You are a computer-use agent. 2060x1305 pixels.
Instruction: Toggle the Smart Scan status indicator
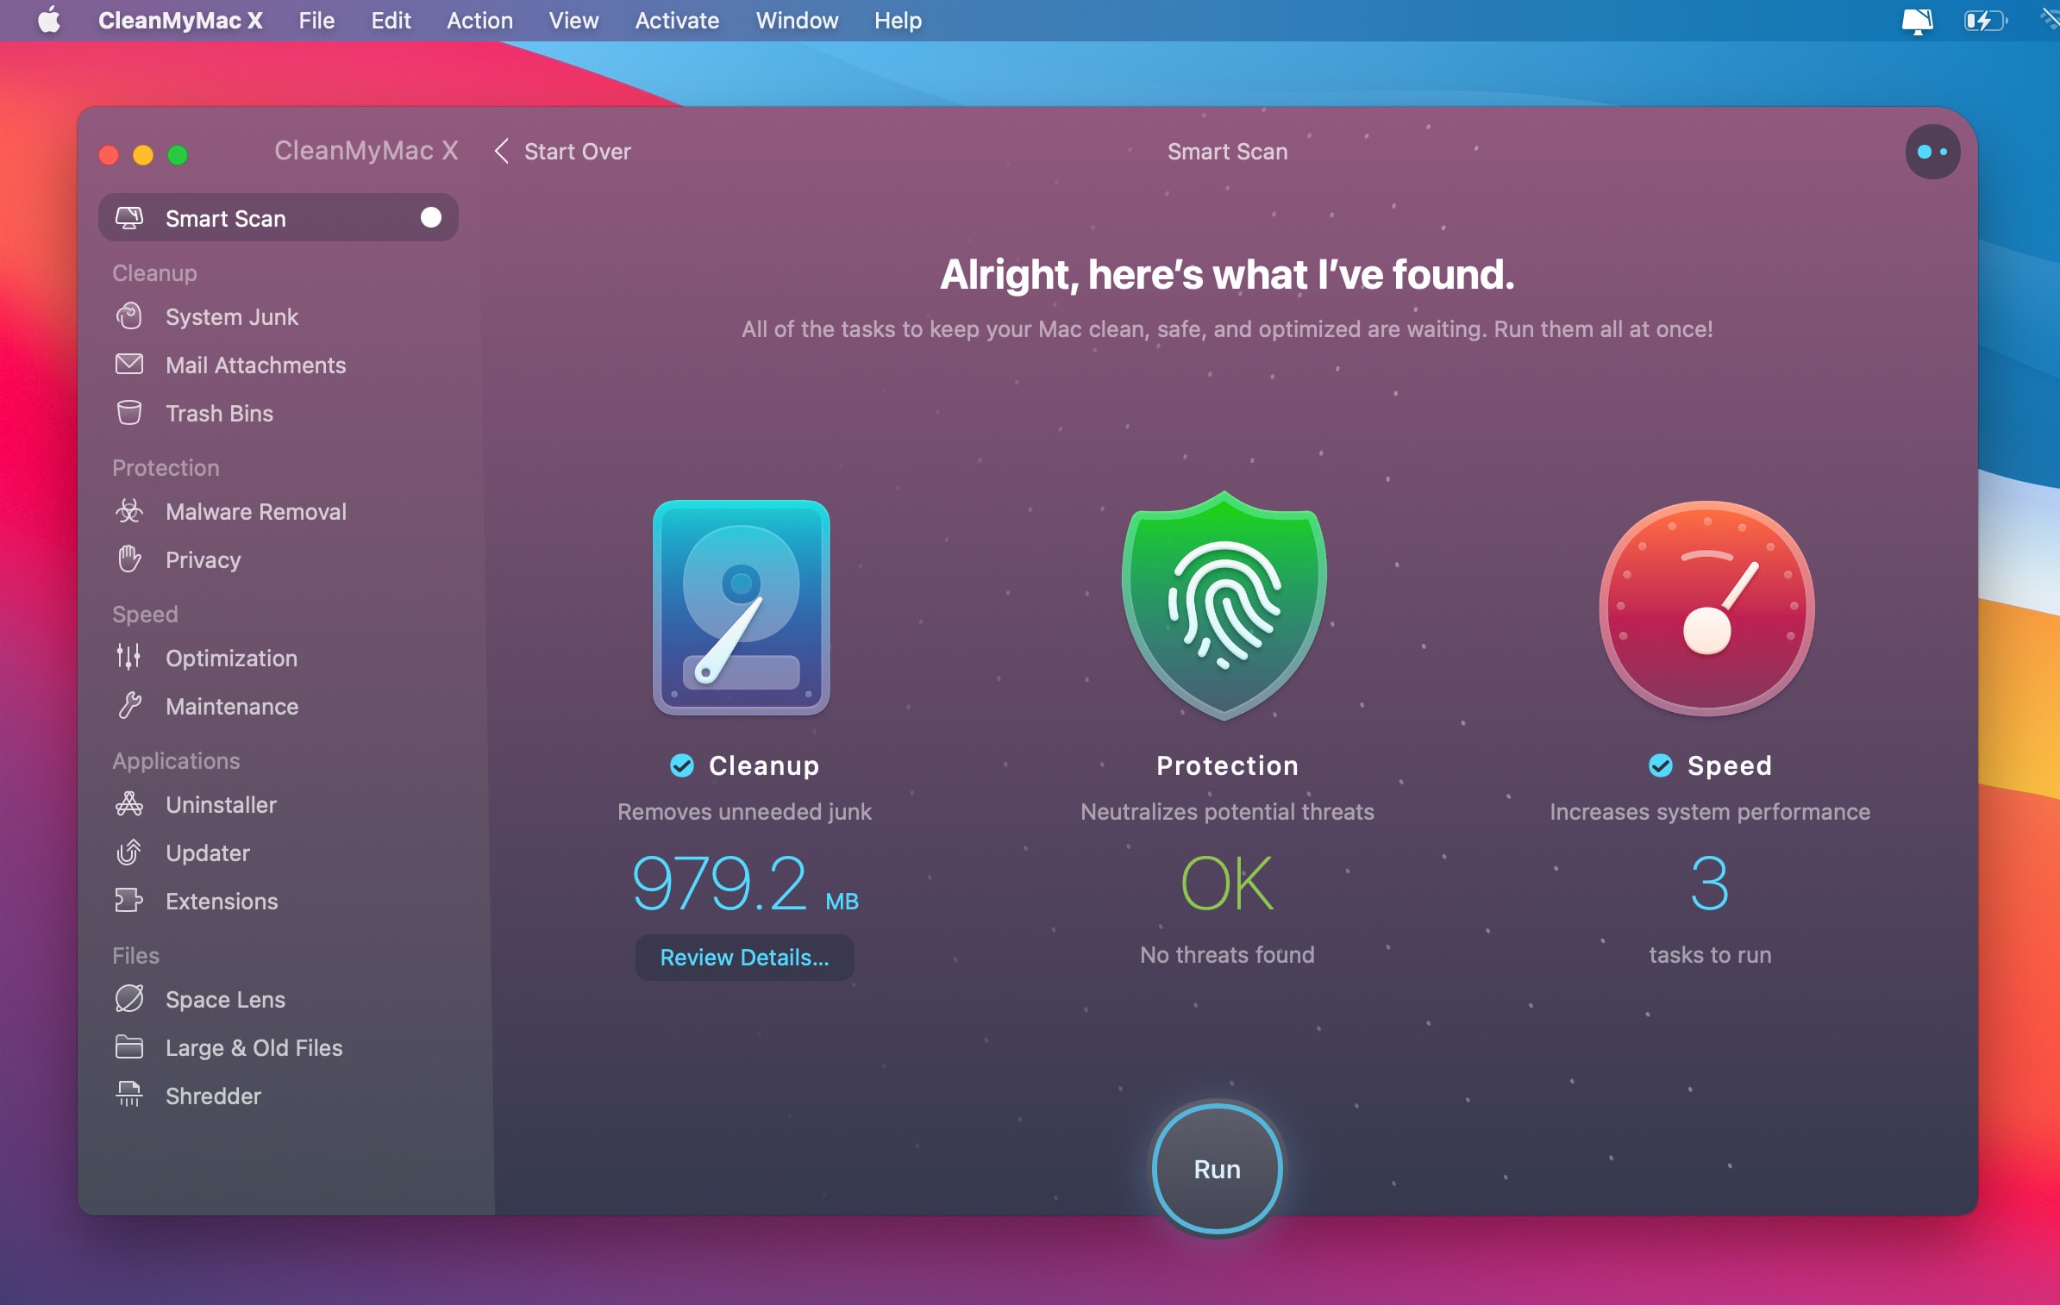429,217
